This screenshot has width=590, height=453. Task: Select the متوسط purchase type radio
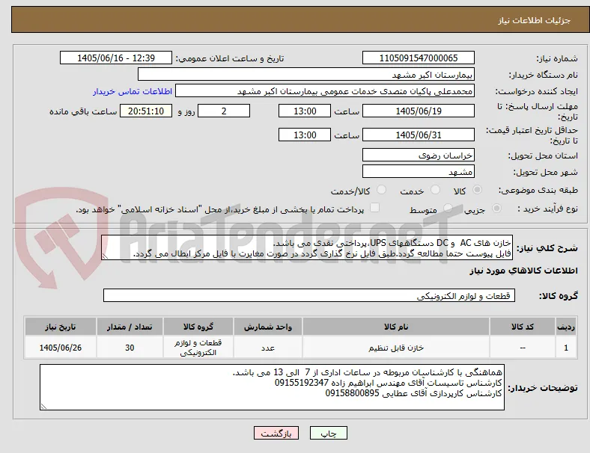[x=448, y=208]
